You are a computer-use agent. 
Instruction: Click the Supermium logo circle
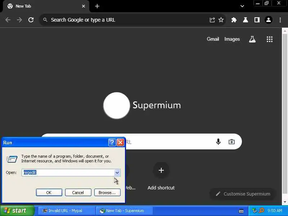[117, 105]
